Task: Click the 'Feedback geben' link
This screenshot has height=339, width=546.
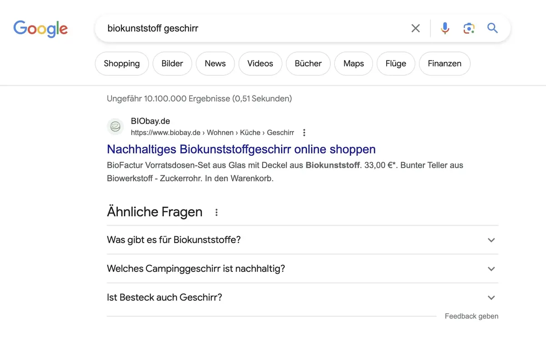Action: tap(471, 316)
